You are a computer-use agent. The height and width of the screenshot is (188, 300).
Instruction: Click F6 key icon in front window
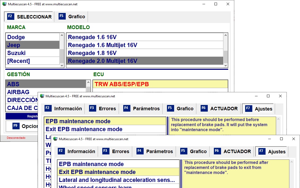pyautogui.click(x=217, y=151)
